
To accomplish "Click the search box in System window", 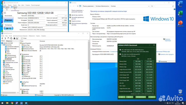I will click(164, 6).
